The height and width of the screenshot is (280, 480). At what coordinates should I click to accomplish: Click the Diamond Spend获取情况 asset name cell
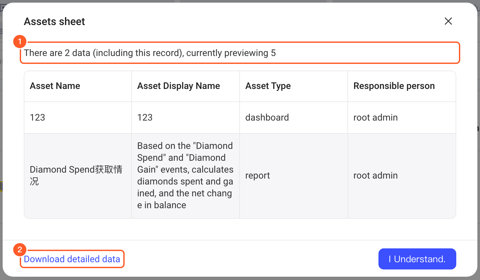tap(78, 176)
